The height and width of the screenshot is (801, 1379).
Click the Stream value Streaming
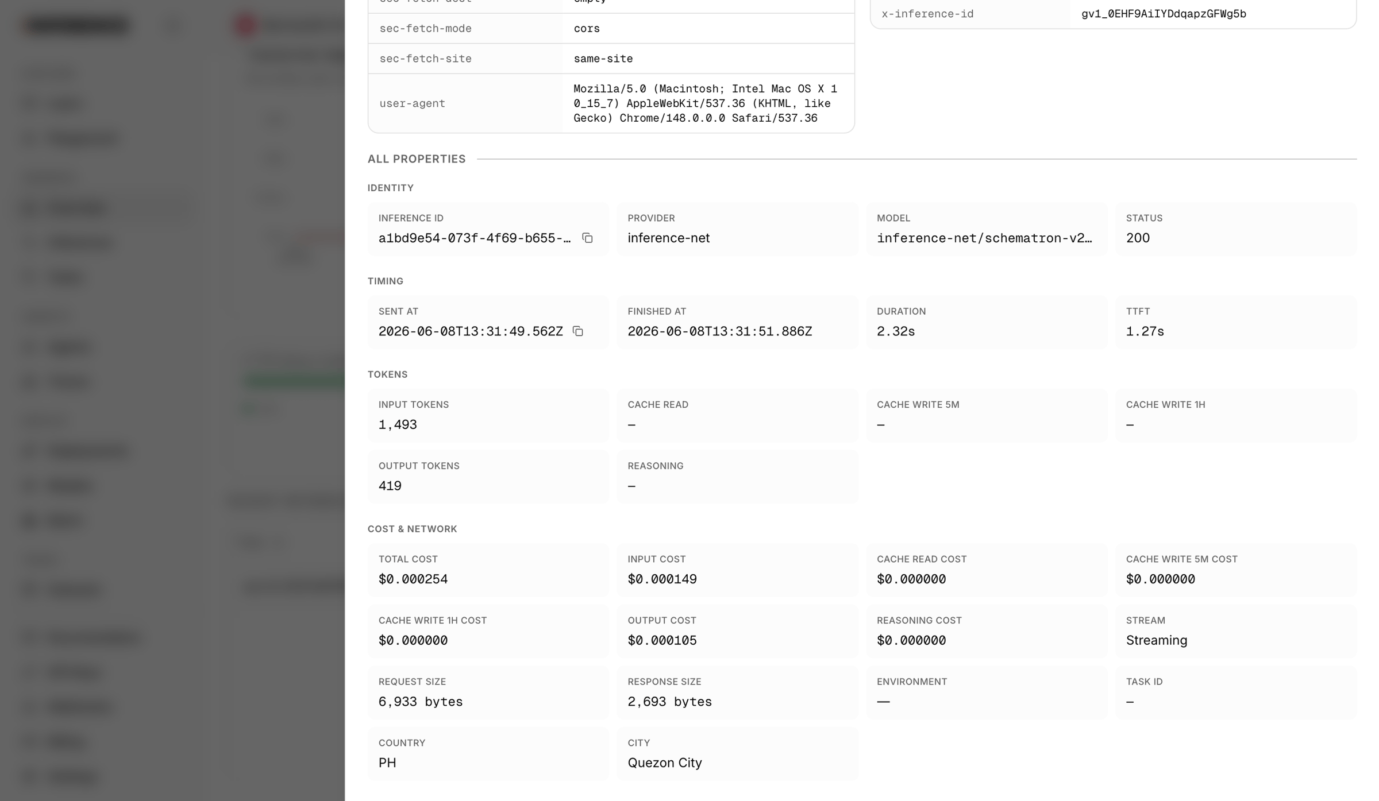click(x=1156, y=640)
